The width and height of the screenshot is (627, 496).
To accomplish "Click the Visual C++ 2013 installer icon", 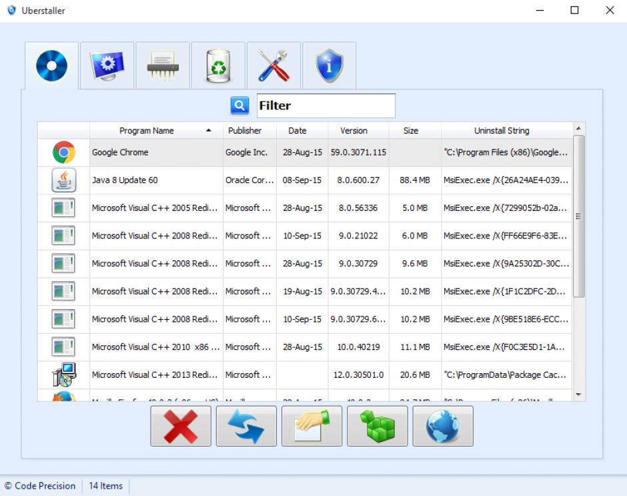I will pos(64,375).
